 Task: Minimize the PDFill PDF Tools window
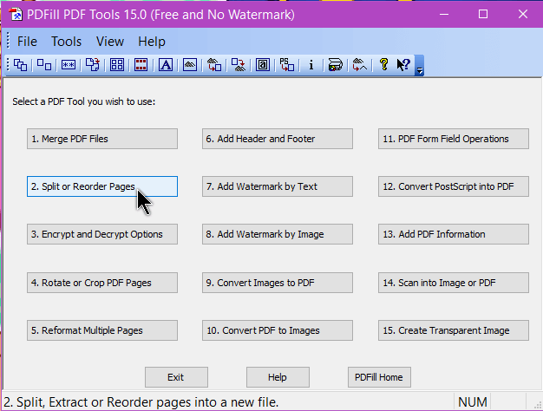click(444, 14)
